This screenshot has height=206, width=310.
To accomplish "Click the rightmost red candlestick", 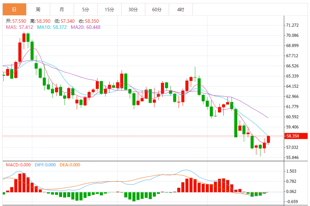I will 269,139.
